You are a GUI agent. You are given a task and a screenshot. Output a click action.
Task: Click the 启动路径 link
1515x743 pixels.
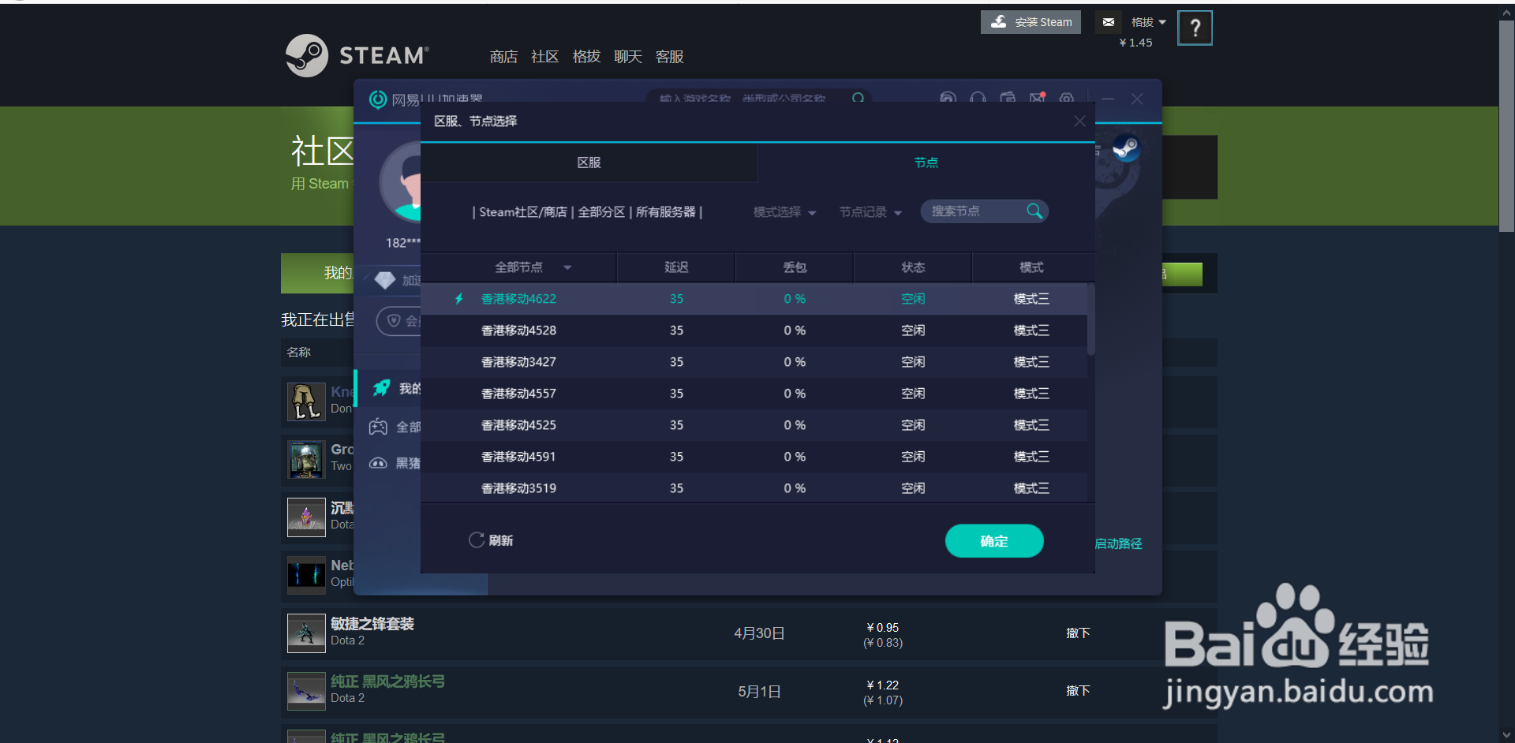1118,543
